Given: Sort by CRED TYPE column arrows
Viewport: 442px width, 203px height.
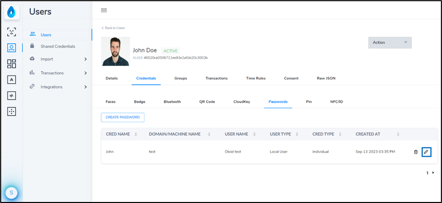Looking at the screenshot, I should [x=340, y=134].
